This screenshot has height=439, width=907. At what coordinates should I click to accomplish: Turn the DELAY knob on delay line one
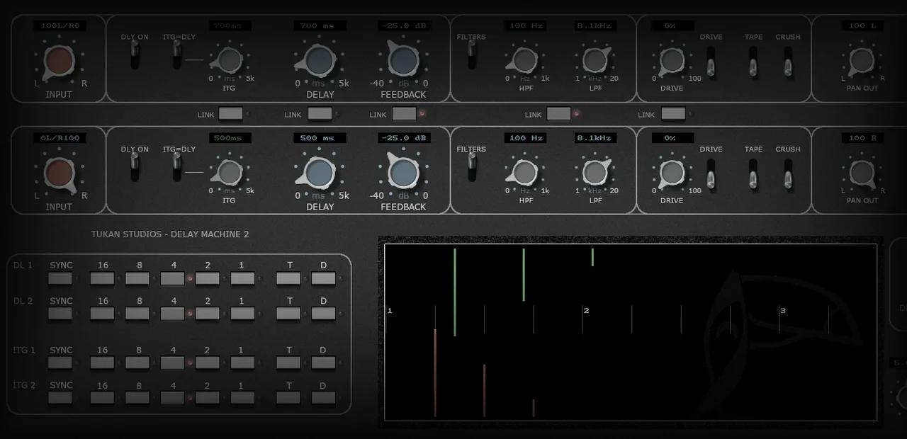click(x=319, y=62)
